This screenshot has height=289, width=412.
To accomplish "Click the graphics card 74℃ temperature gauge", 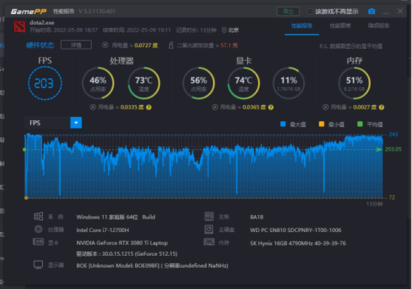I will click(x=244, y=83).
